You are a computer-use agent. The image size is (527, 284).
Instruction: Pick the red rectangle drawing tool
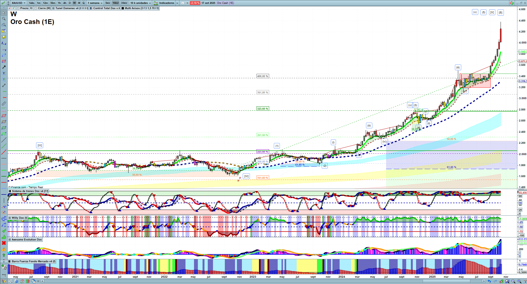pyautogui.click(x=4, y=61)
